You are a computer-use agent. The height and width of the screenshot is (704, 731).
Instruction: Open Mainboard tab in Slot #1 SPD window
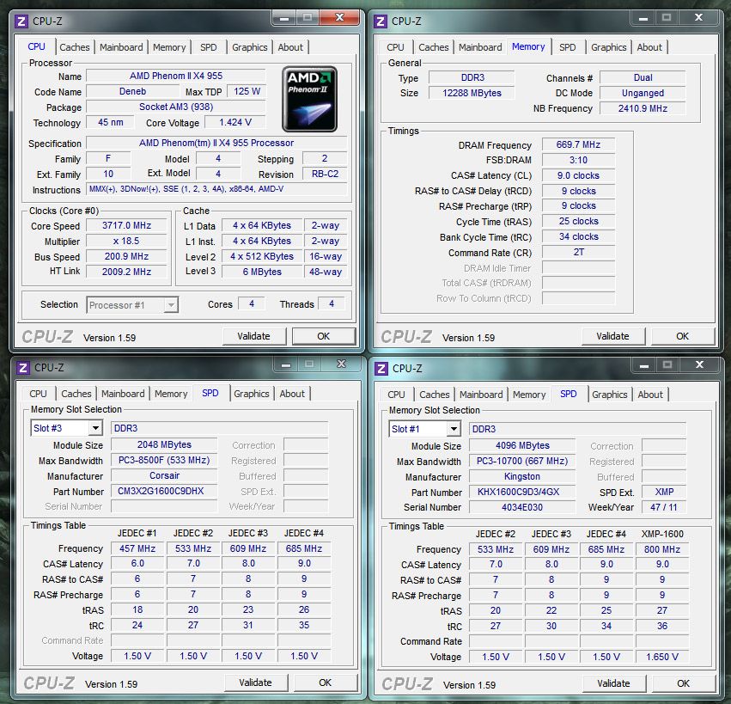click(481, 395)
